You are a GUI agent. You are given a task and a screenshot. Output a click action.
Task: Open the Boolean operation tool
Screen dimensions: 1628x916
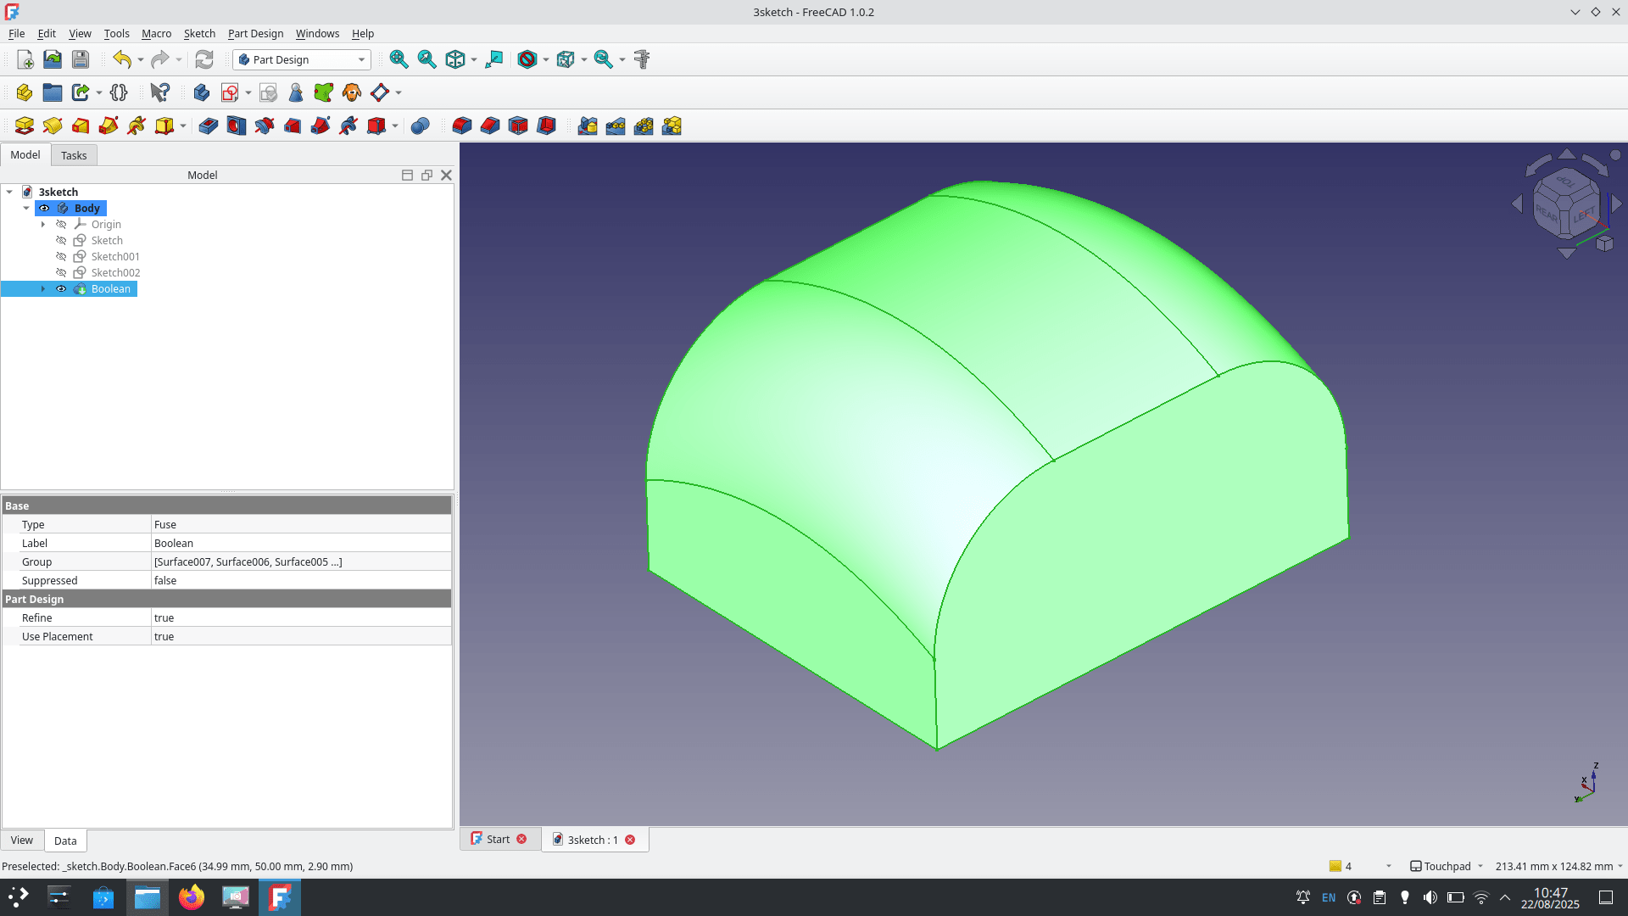point(420,126)
